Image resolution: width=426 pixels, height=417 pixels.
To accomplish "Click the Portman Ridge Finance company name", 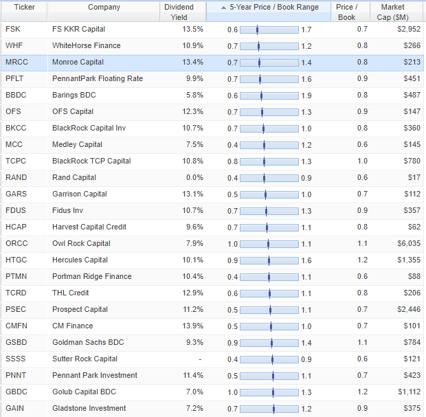I will (92, 276).
